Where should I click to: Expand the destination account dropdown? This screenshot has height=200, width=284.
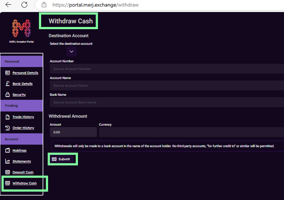(x=71, y=52)
